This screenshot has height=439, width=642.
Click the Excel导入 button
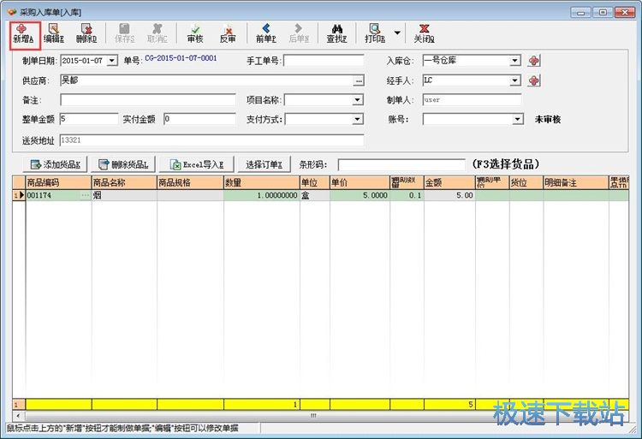[197, 164]
